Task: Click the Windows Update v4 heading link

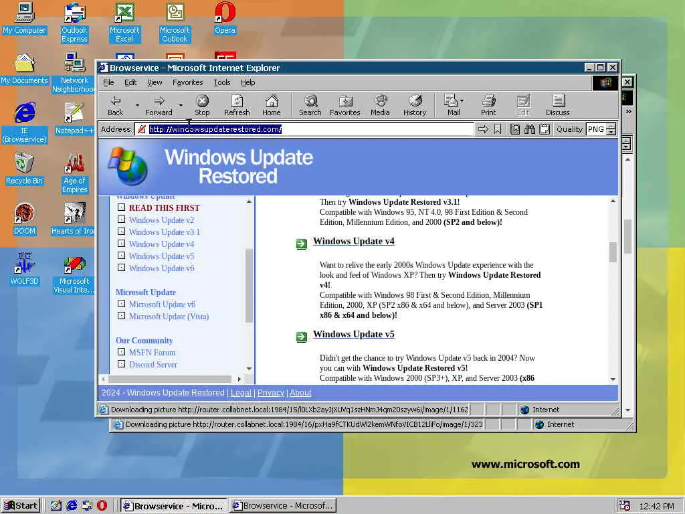Action: point(354,241)
